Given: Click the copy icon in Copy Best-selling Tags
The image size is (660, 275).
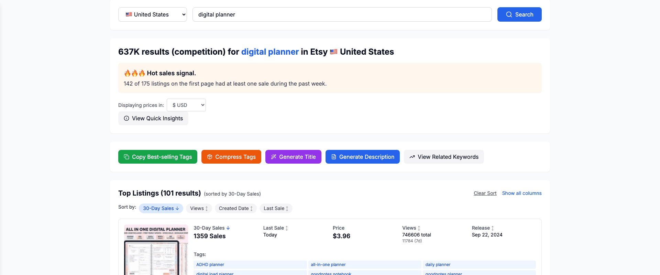Looking at the screenshot, I should click(x=126, y=157).
